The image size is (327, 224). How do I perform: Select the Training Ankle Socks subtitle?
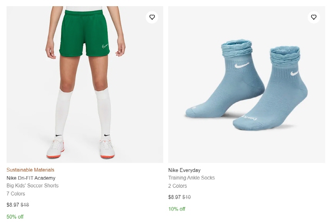(192, 178)
